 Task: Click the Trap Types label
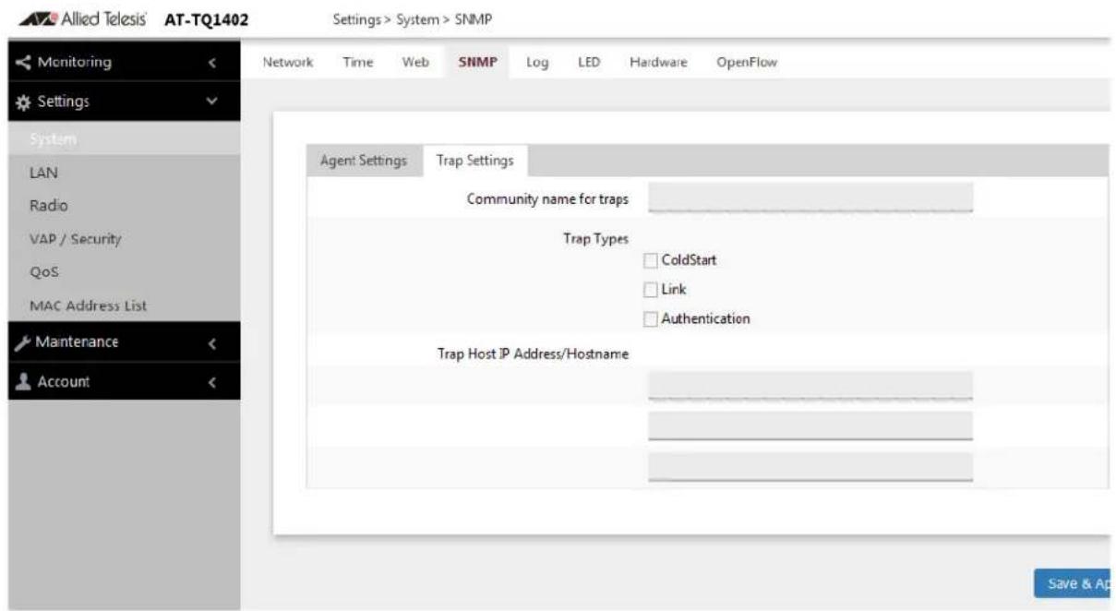point(596,238)
